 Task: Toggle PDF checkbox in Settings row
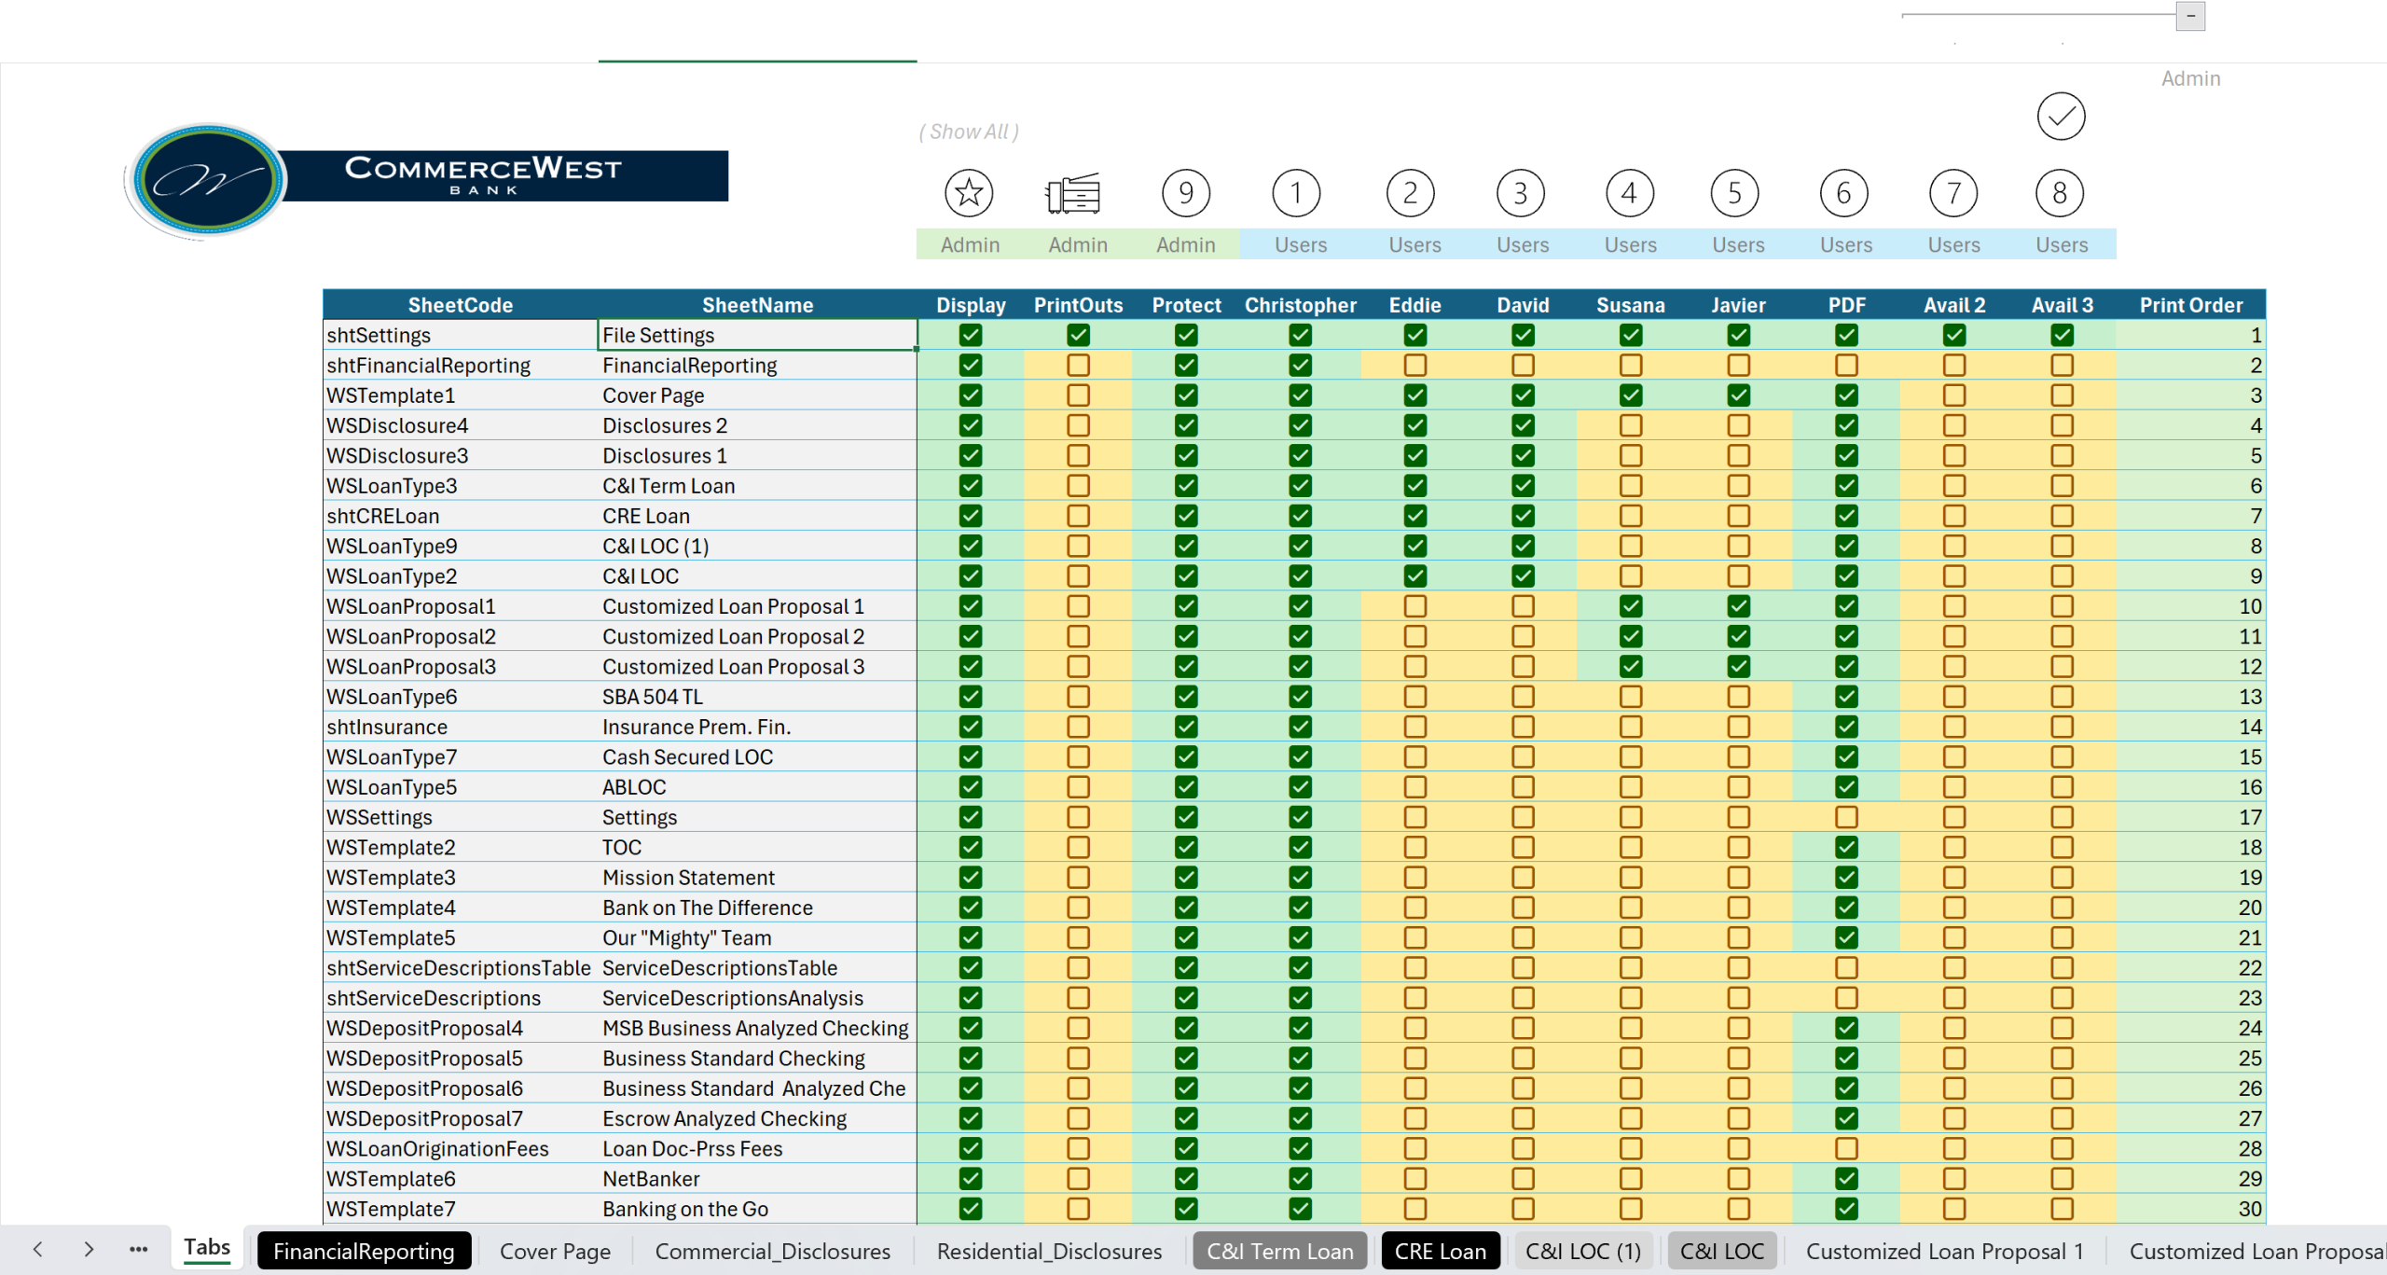coord(1846,817)
